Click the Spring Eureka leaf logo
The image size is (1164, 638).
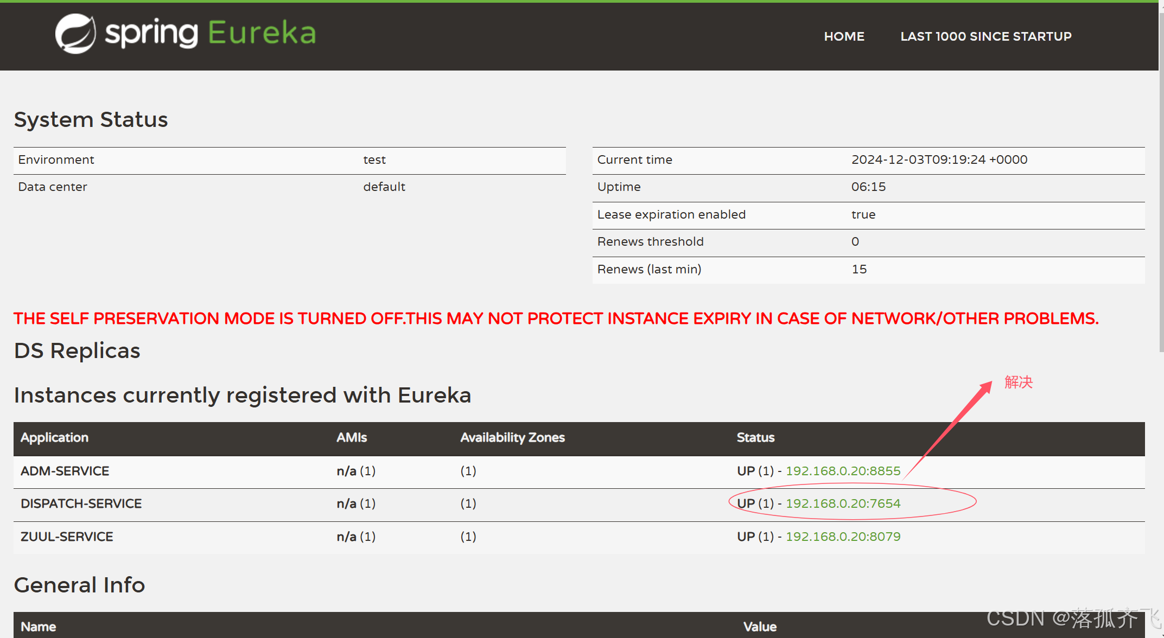pyautogui.click(x=74, y=33)
